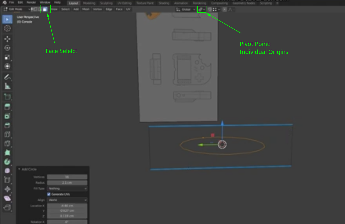Open the Mesh menu

(86, 9)
